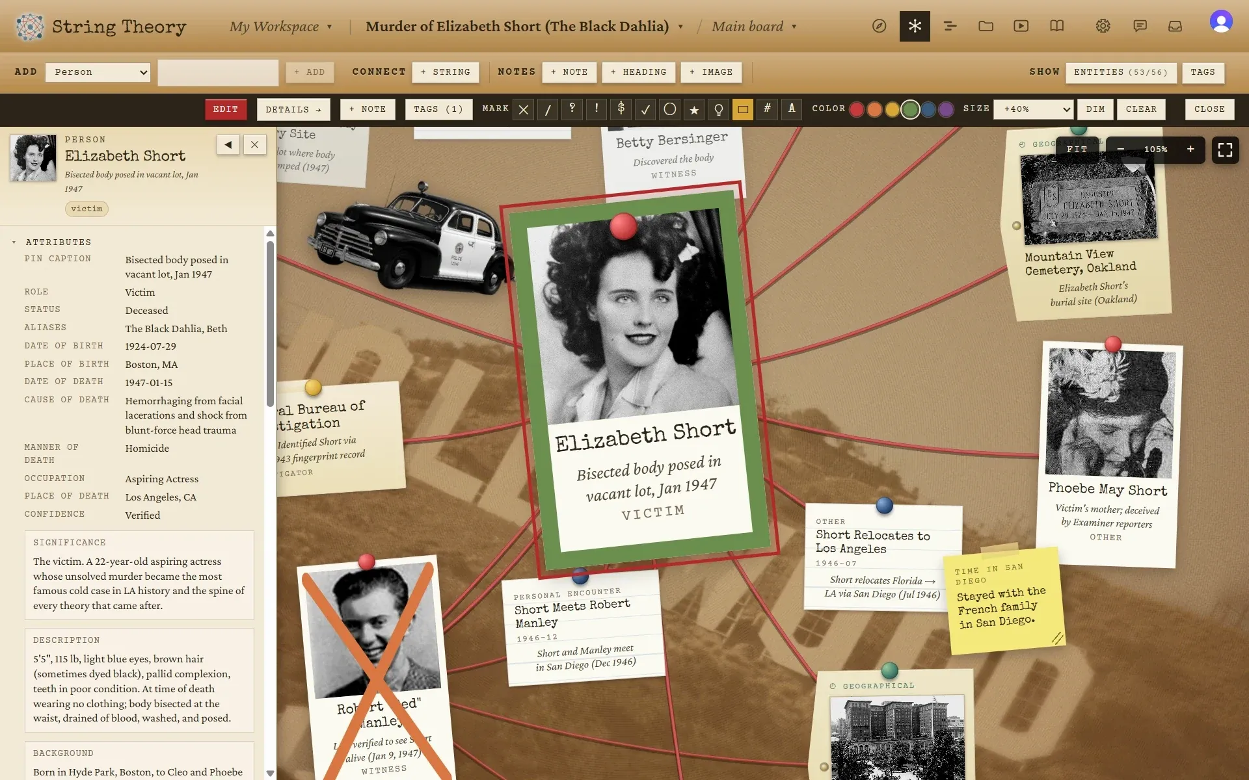
Task: Open the folder files icon
Action: (986, 26)
